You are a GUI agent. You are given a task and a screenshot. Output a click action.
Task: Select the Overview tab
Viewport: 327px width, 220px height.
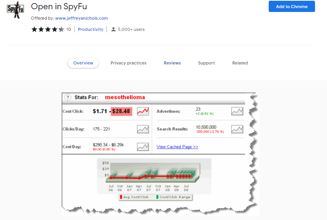pyautogui.click(x=83, y=63)
